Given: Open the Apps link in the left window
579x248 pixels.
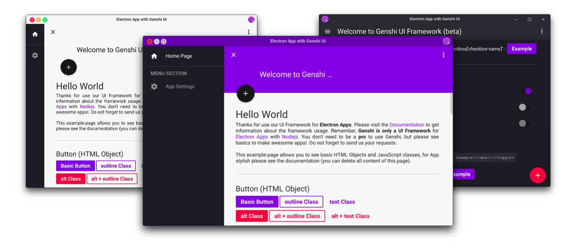Looking at the screenshot, I should 61,107.
